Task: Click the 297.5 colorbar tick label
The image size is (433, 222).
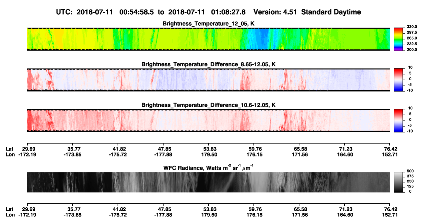Action: pyautogui.click(x=412, y=33)
